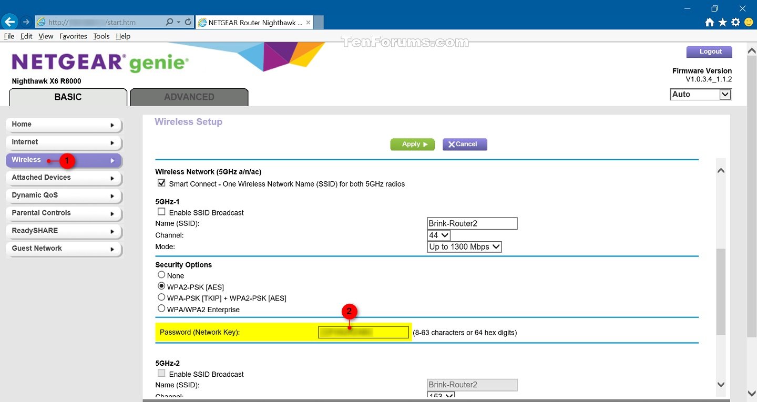The width and height of the screenshot is (757, 402).
Task: Open browser tools gear icon
Action: click(735, 22)
